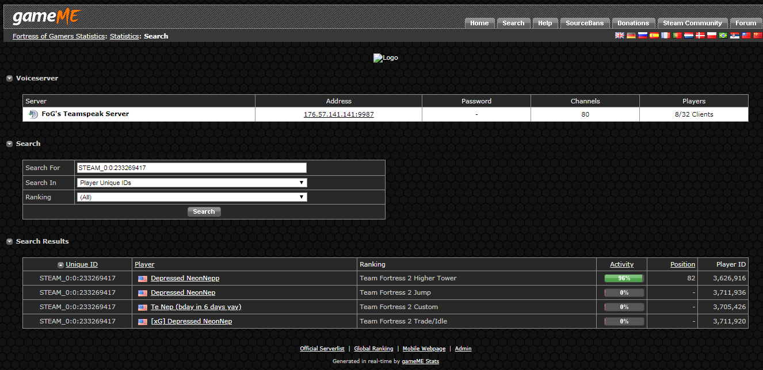Open Depressed NeonNep in the Jump ranking row
763x370 pixels.
(x=183, y=292)
